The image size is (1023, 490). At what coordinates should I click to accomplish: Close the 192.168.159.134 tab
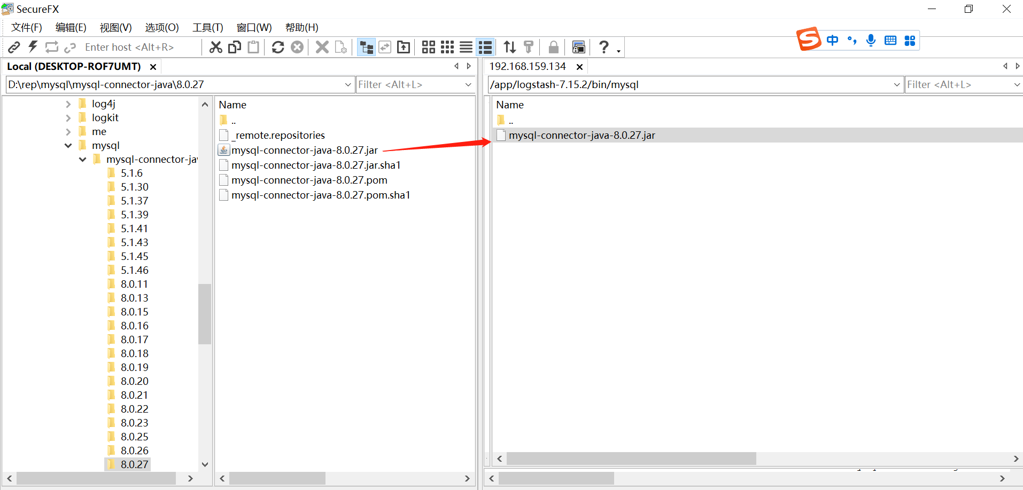579,67
